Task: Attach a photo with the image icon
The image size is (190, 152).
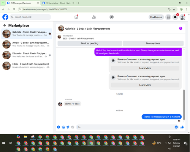Action: [63, 127]
